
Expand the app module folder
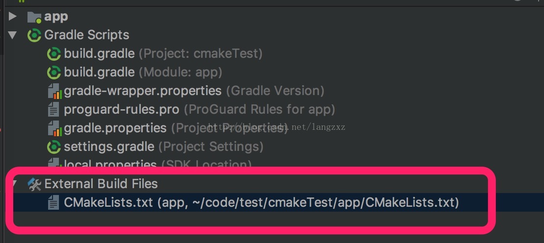12,16
